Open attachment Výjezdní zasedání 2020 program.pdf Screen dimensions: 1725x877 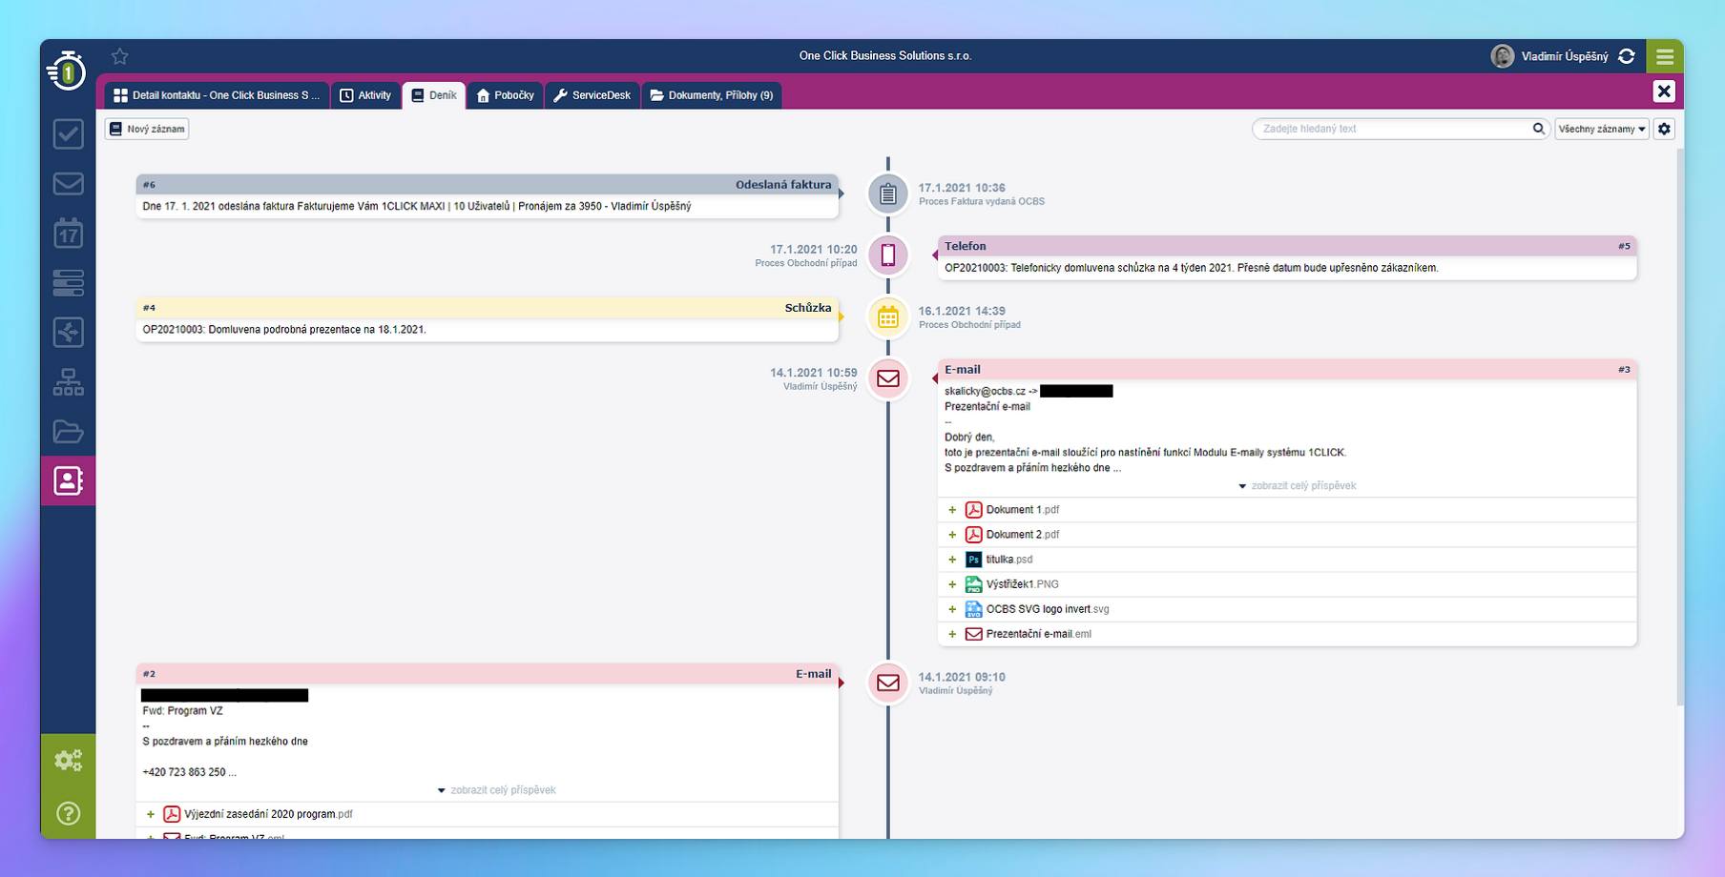coord(268,814)
